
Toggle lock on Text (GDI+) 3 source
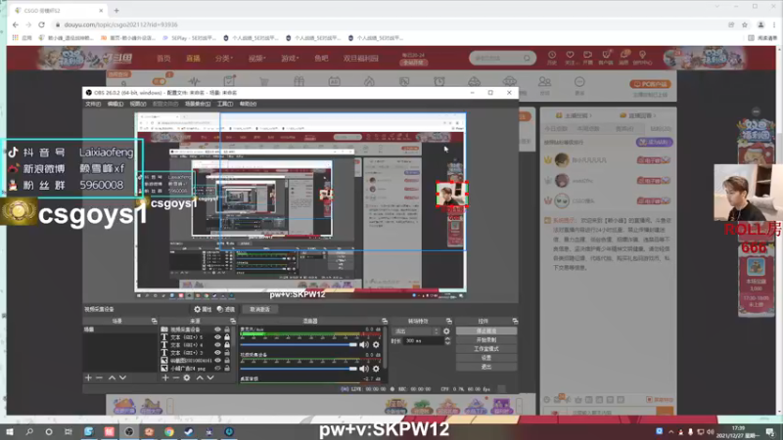[x=227, y=352]
